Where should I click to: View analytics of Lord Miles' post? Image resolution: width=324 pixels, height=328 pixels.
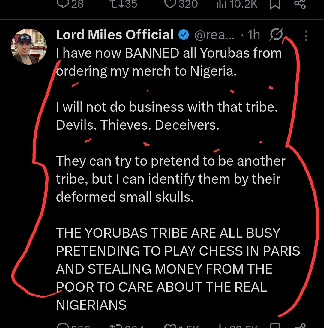tap(222, 326)
